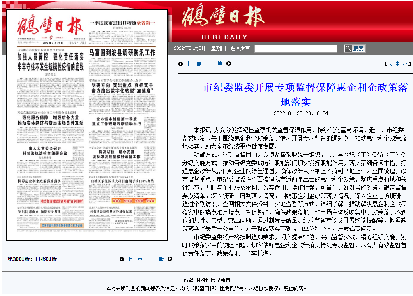
Task: Open headline 一季度我市进出口增速全省第一
Action: 122,23
